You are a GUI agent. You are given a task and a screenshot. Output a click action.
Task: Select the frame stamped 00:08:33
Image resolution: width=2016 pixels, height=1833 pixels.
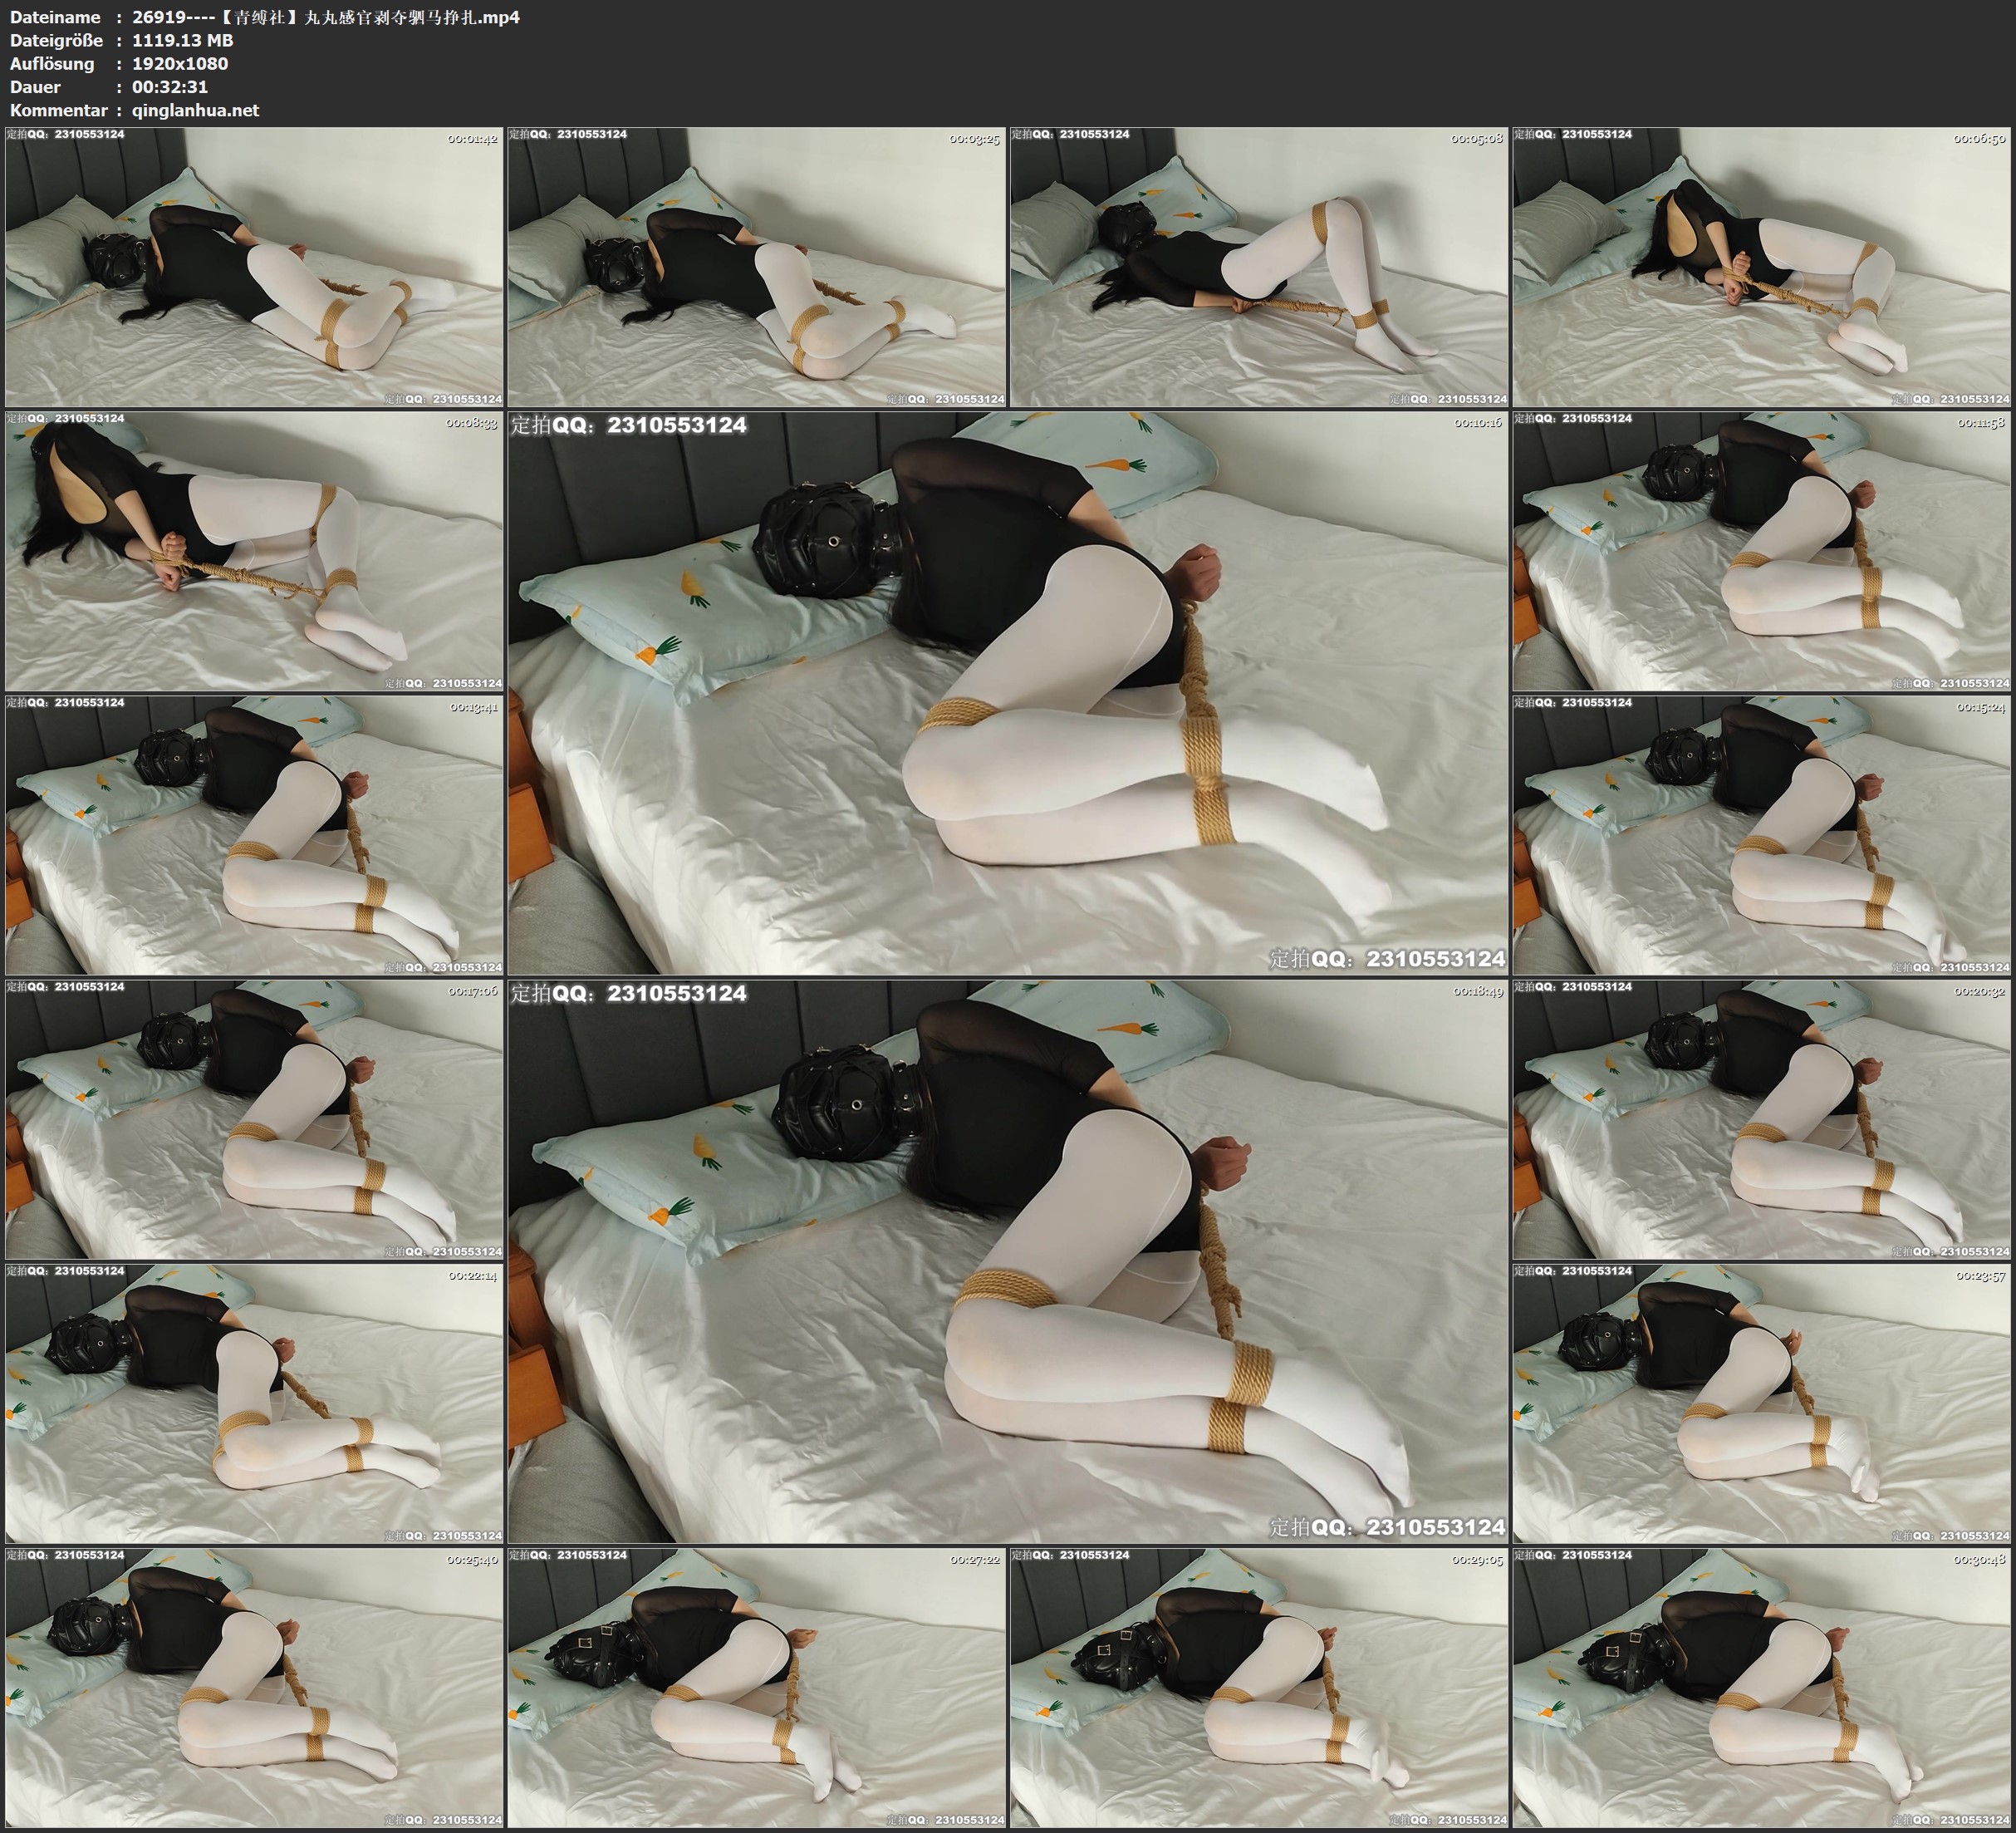tap(254, 550)
